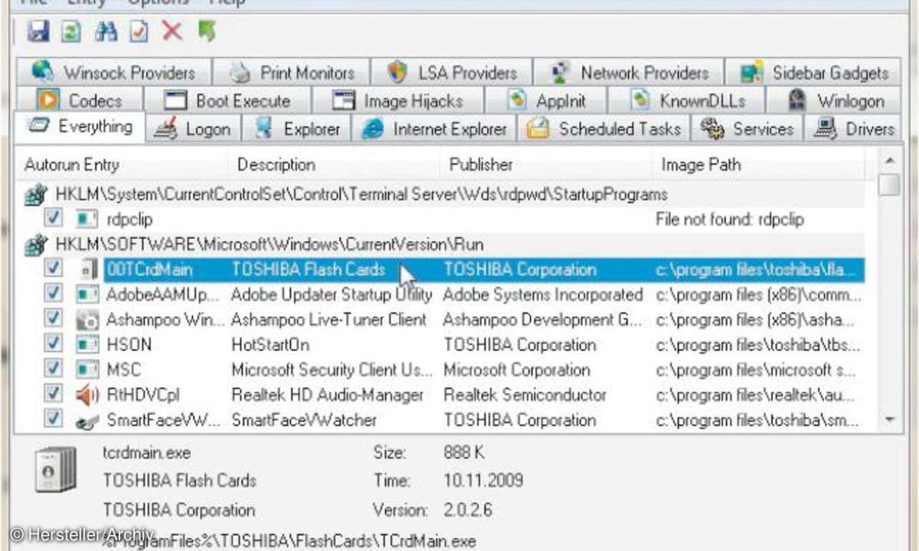Open the Sidebar Gadgets tab
This screenshot has height=551, width=919.
[x=814, y=73]
